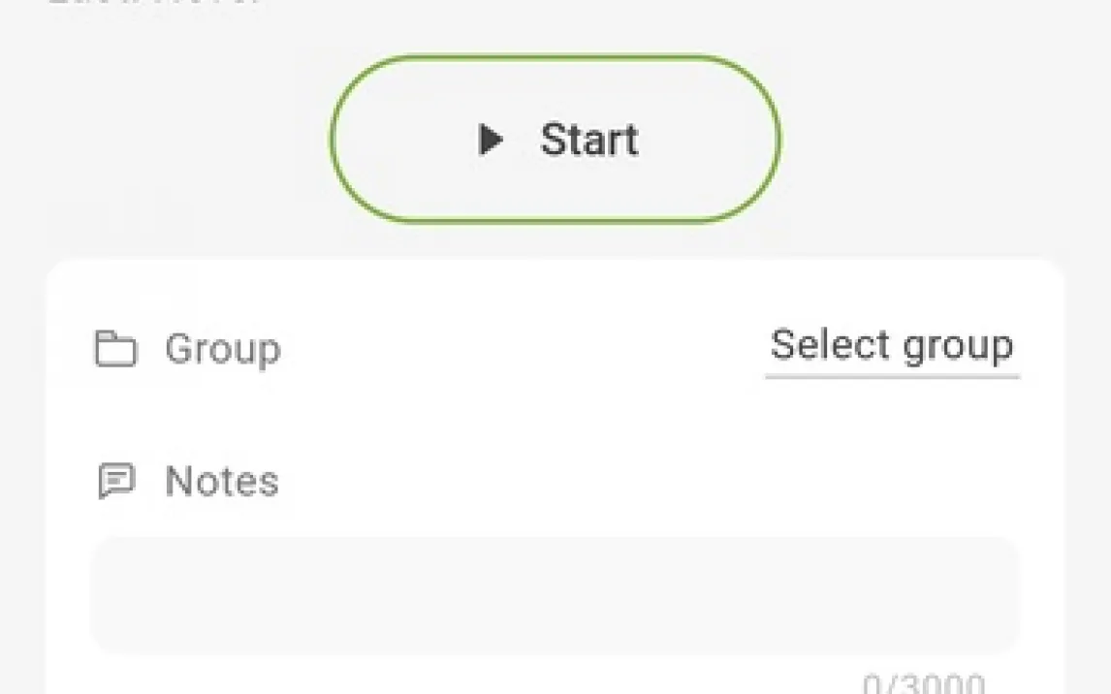Click the Notes label

point(222,482)
